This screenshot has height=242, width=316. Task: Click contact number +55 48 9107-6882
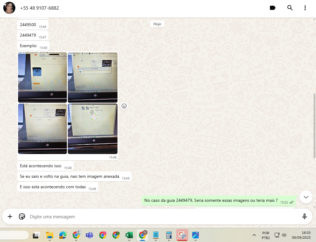pyautogui.click(x=39, y=8)
